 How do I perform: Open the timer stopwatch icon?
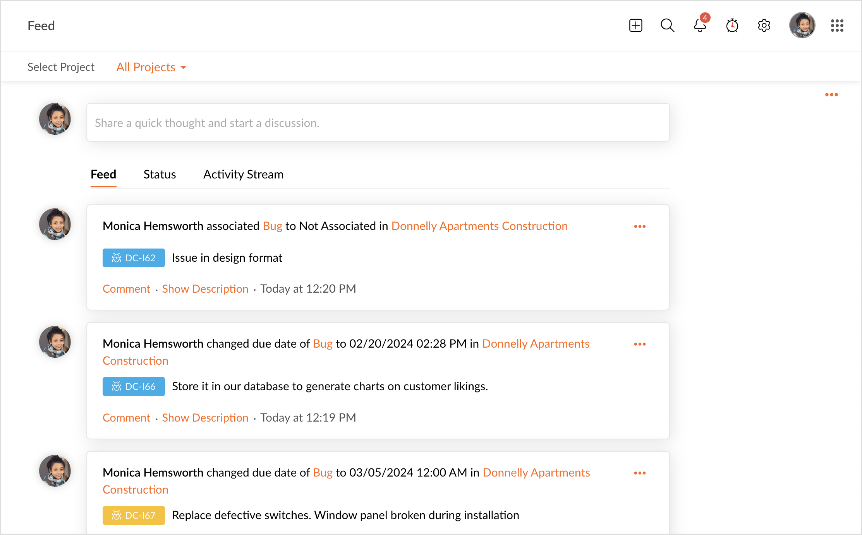pyautogui.click(x=732, y=26)
